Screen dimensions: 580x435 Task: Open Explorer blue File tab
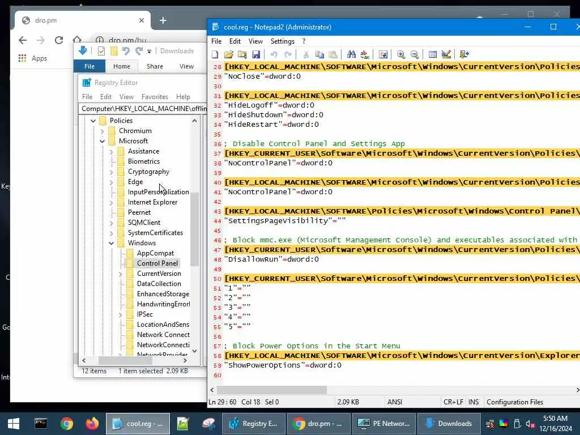pos(89,66)
